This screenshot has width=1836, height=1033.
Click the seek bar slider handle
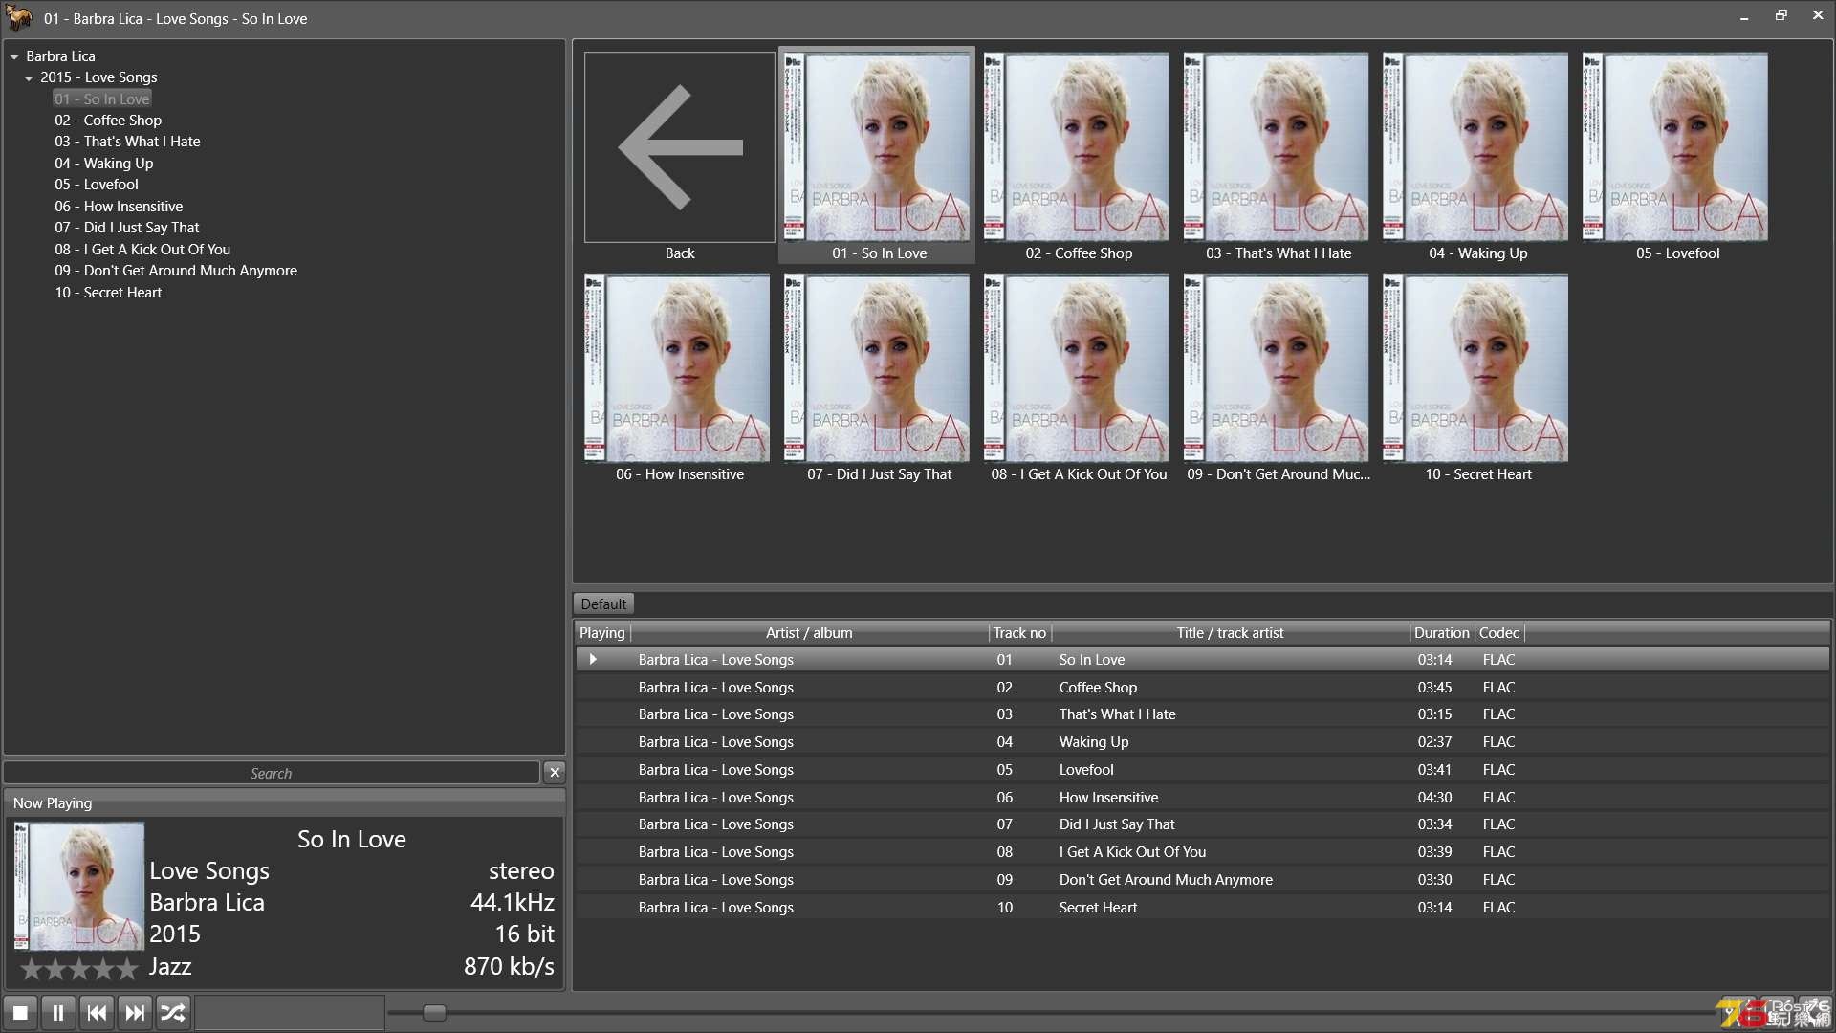434,1013
